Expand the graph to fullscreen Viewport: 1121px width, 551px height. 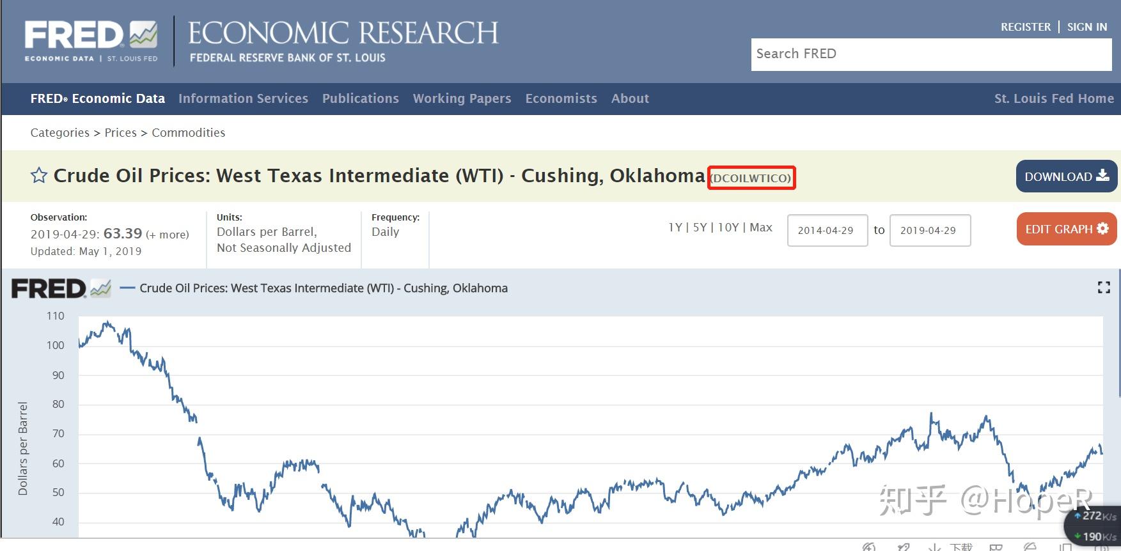[1103, 288]
